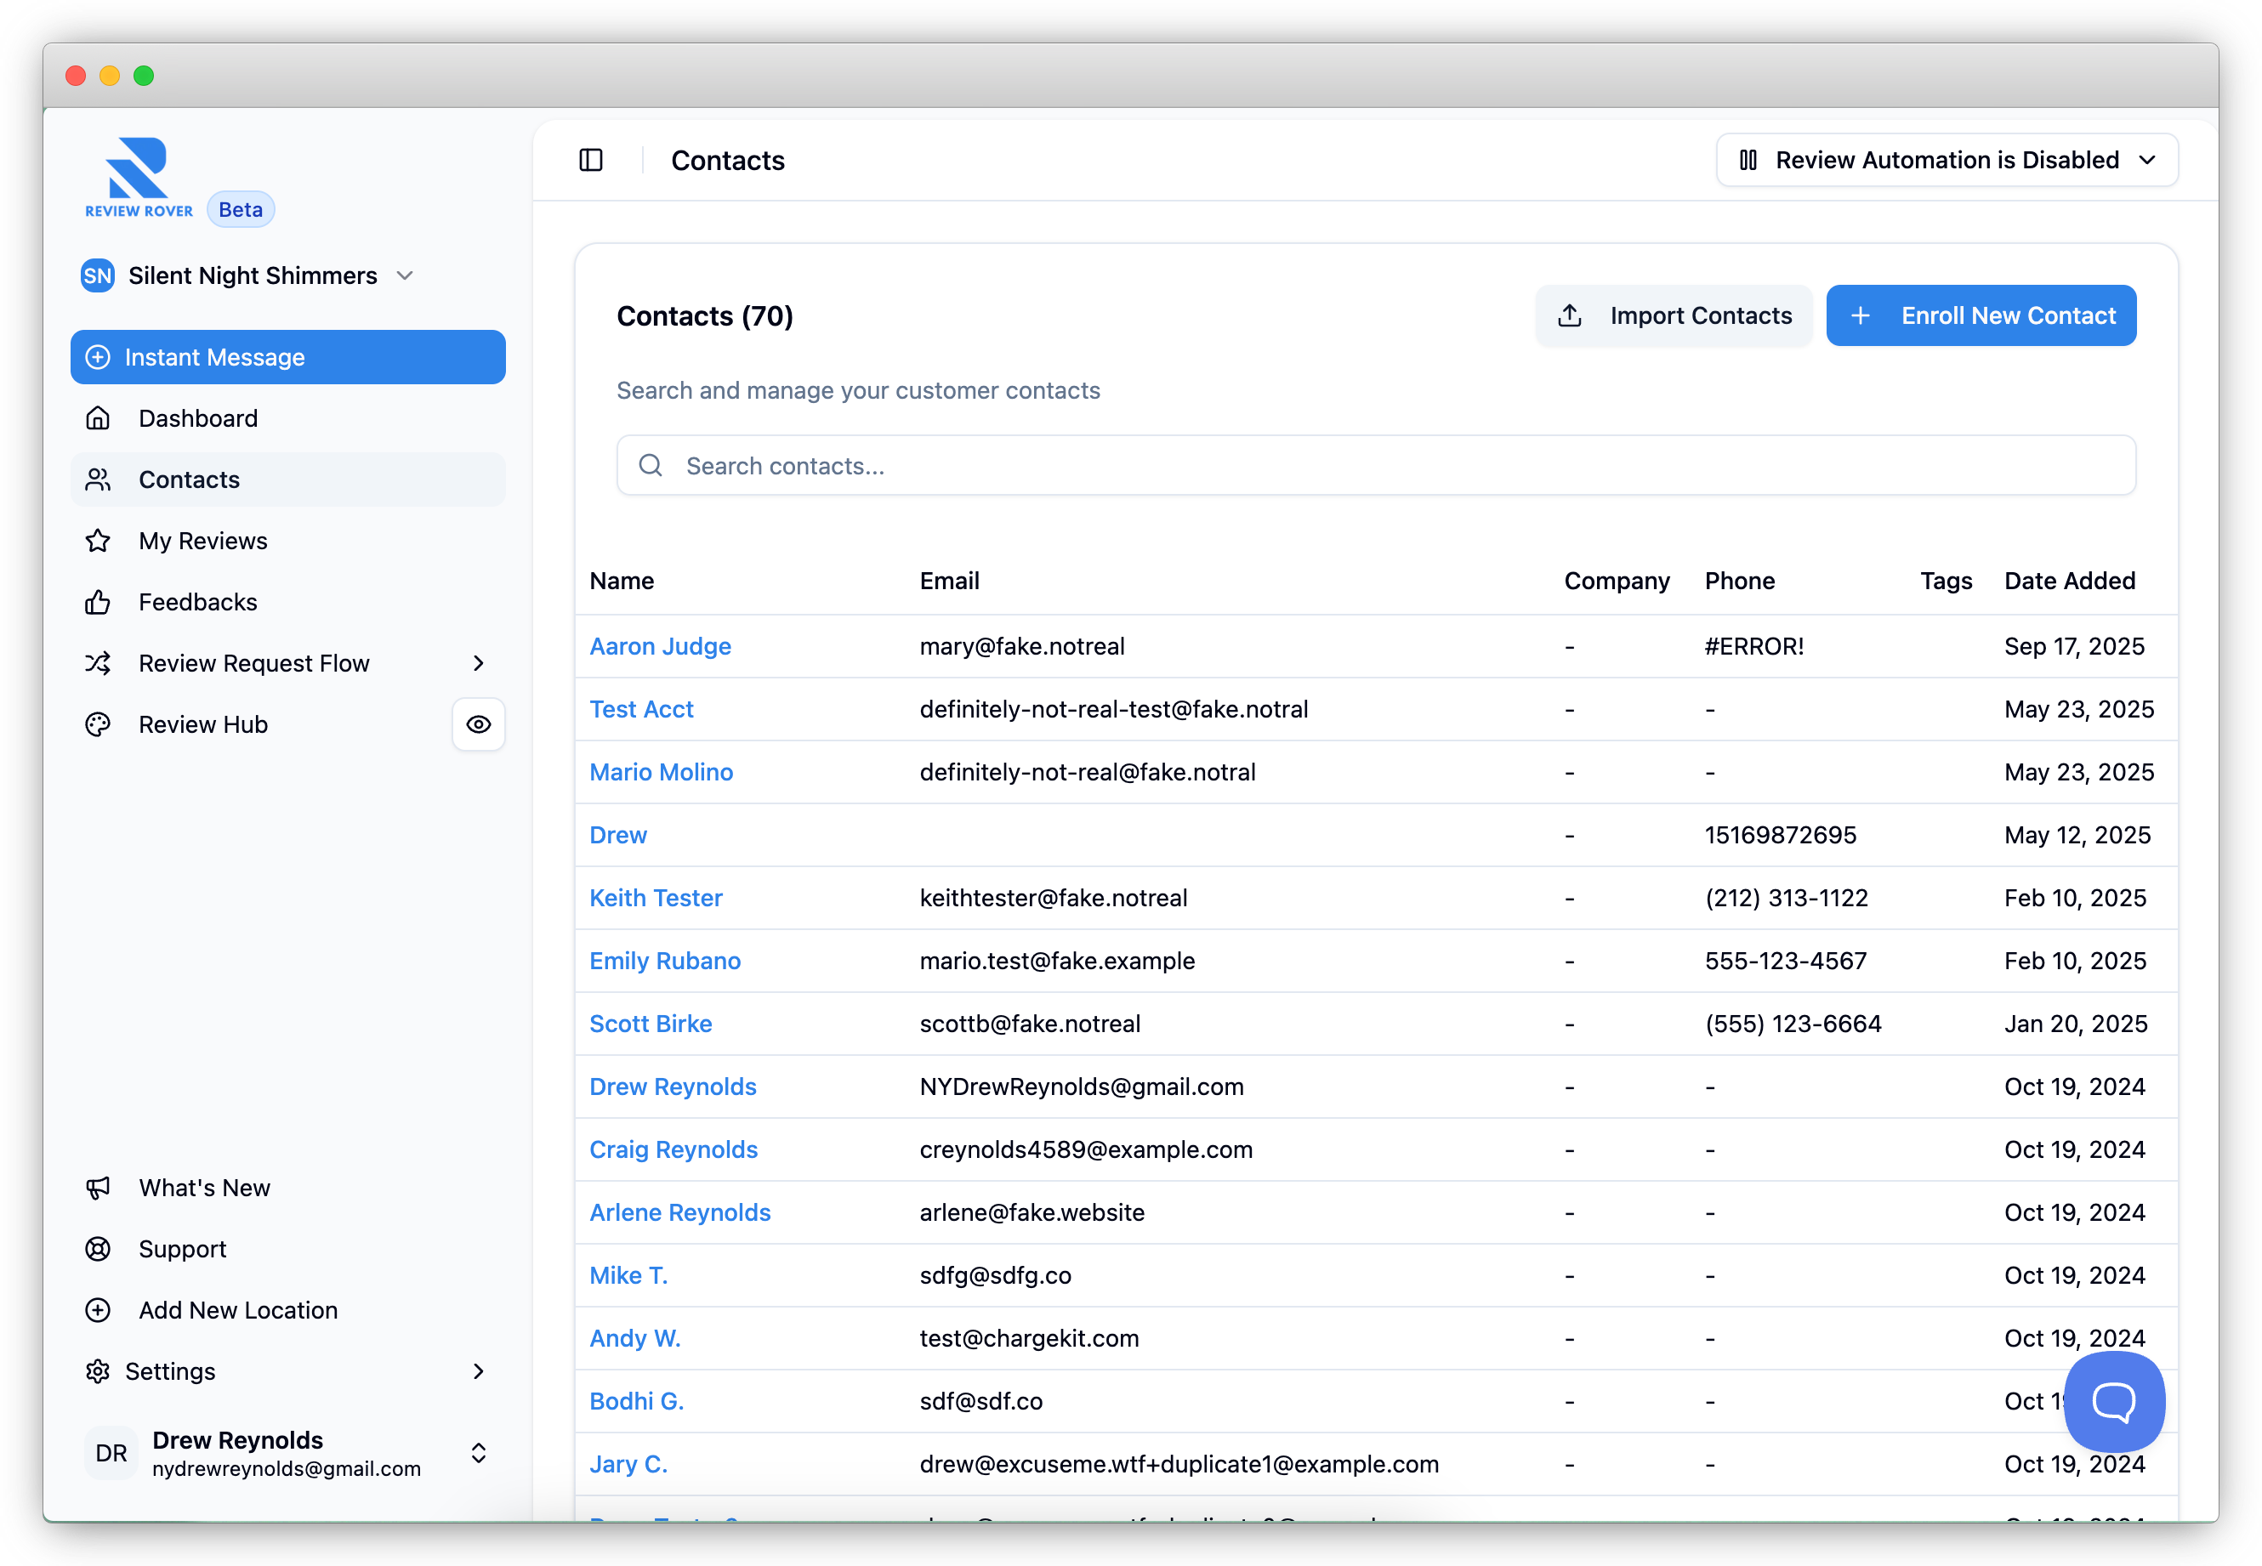
Task: Expand the Review Request Flow submenu
Action: [x=478, y=663]
